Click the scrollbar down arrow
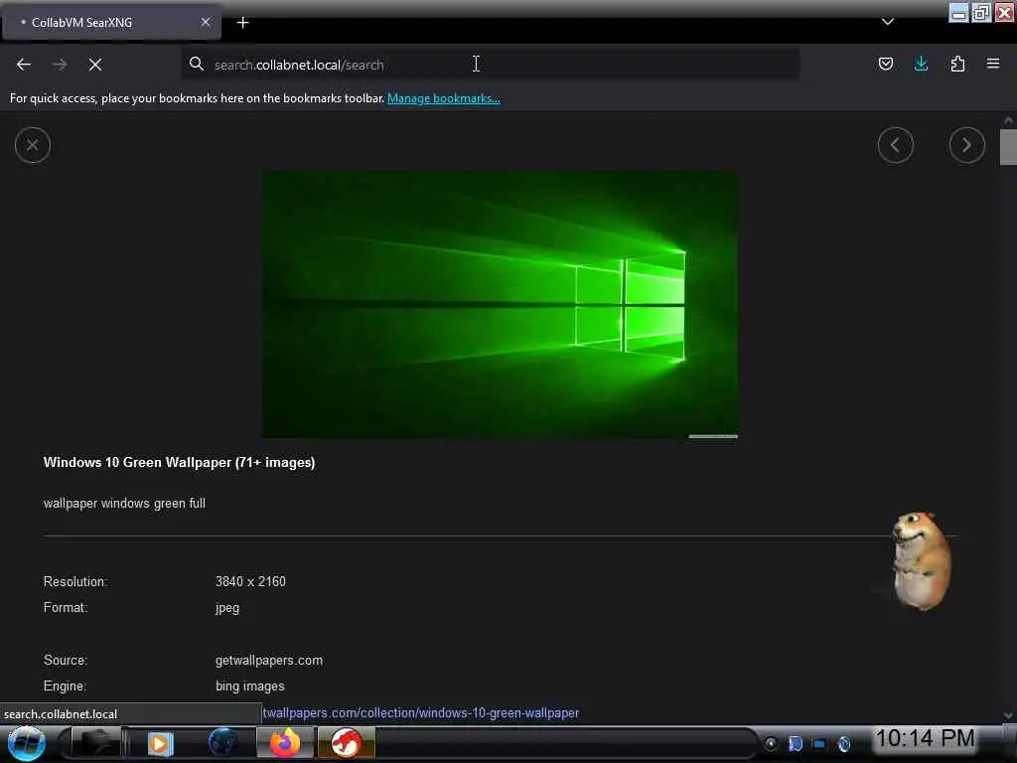 point(1008,715)
